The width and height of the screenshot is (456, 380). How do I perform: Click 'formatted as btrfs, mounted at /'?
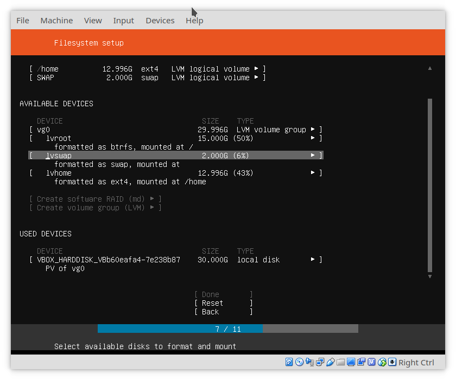[x=124, y=147]
